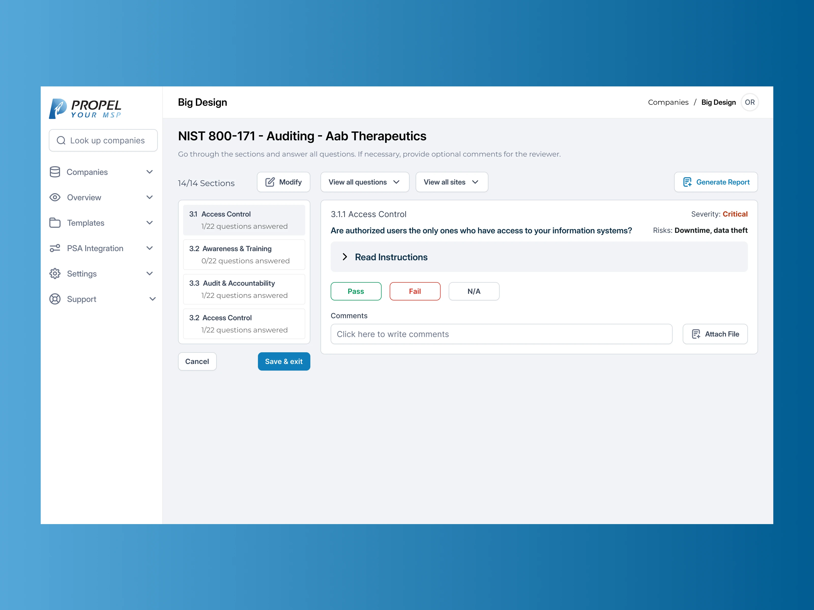This screenshot has height=610, width=814.
Task: Expand the Support menu chevron
Action: coord(152,299)
